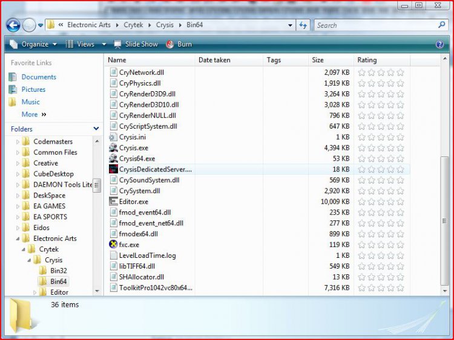Viewport: 454px width, 340px height.
Task: Select the Crysis64.exe file icon
Action: pos(113,159)
